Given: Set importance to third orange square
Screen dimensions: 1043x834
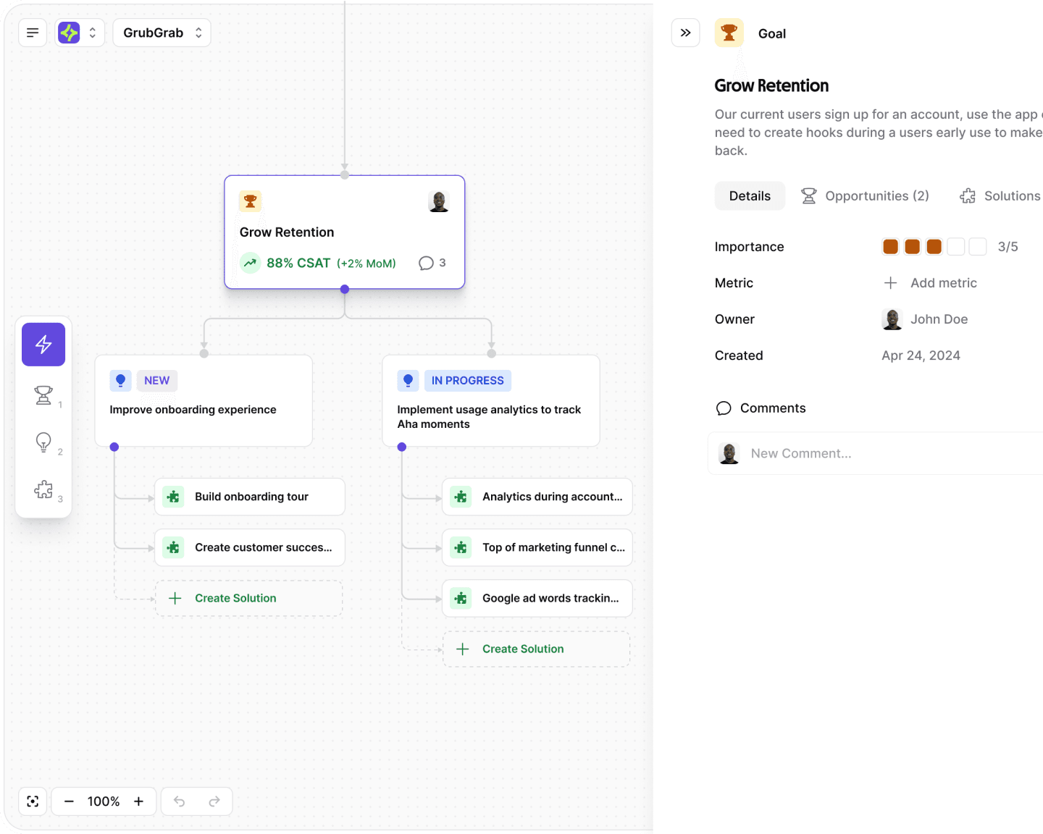Looking at the screenshot, I should (x=934, y=247).
